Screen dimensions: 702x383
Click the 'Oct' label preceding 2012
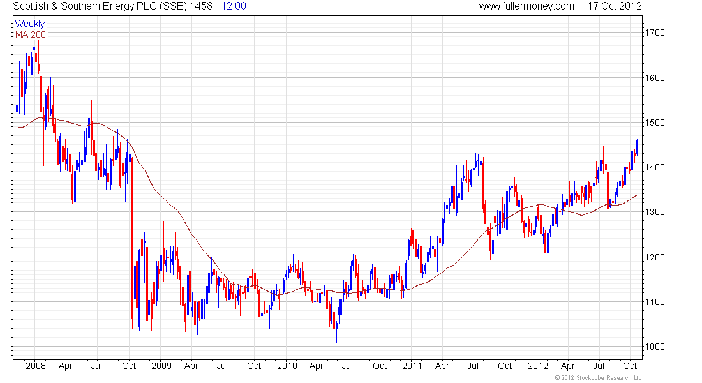505,366
